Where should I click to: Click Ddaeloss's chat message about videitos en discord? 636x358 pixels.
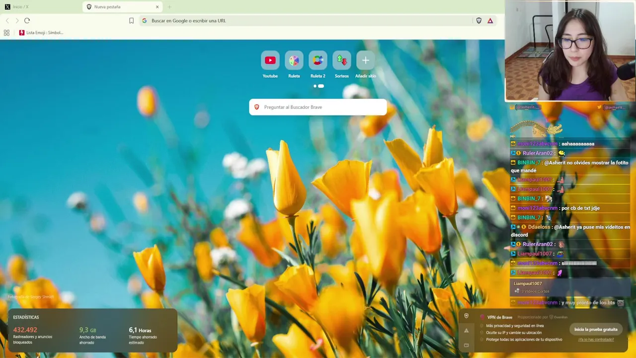click(x=570, y=231)
